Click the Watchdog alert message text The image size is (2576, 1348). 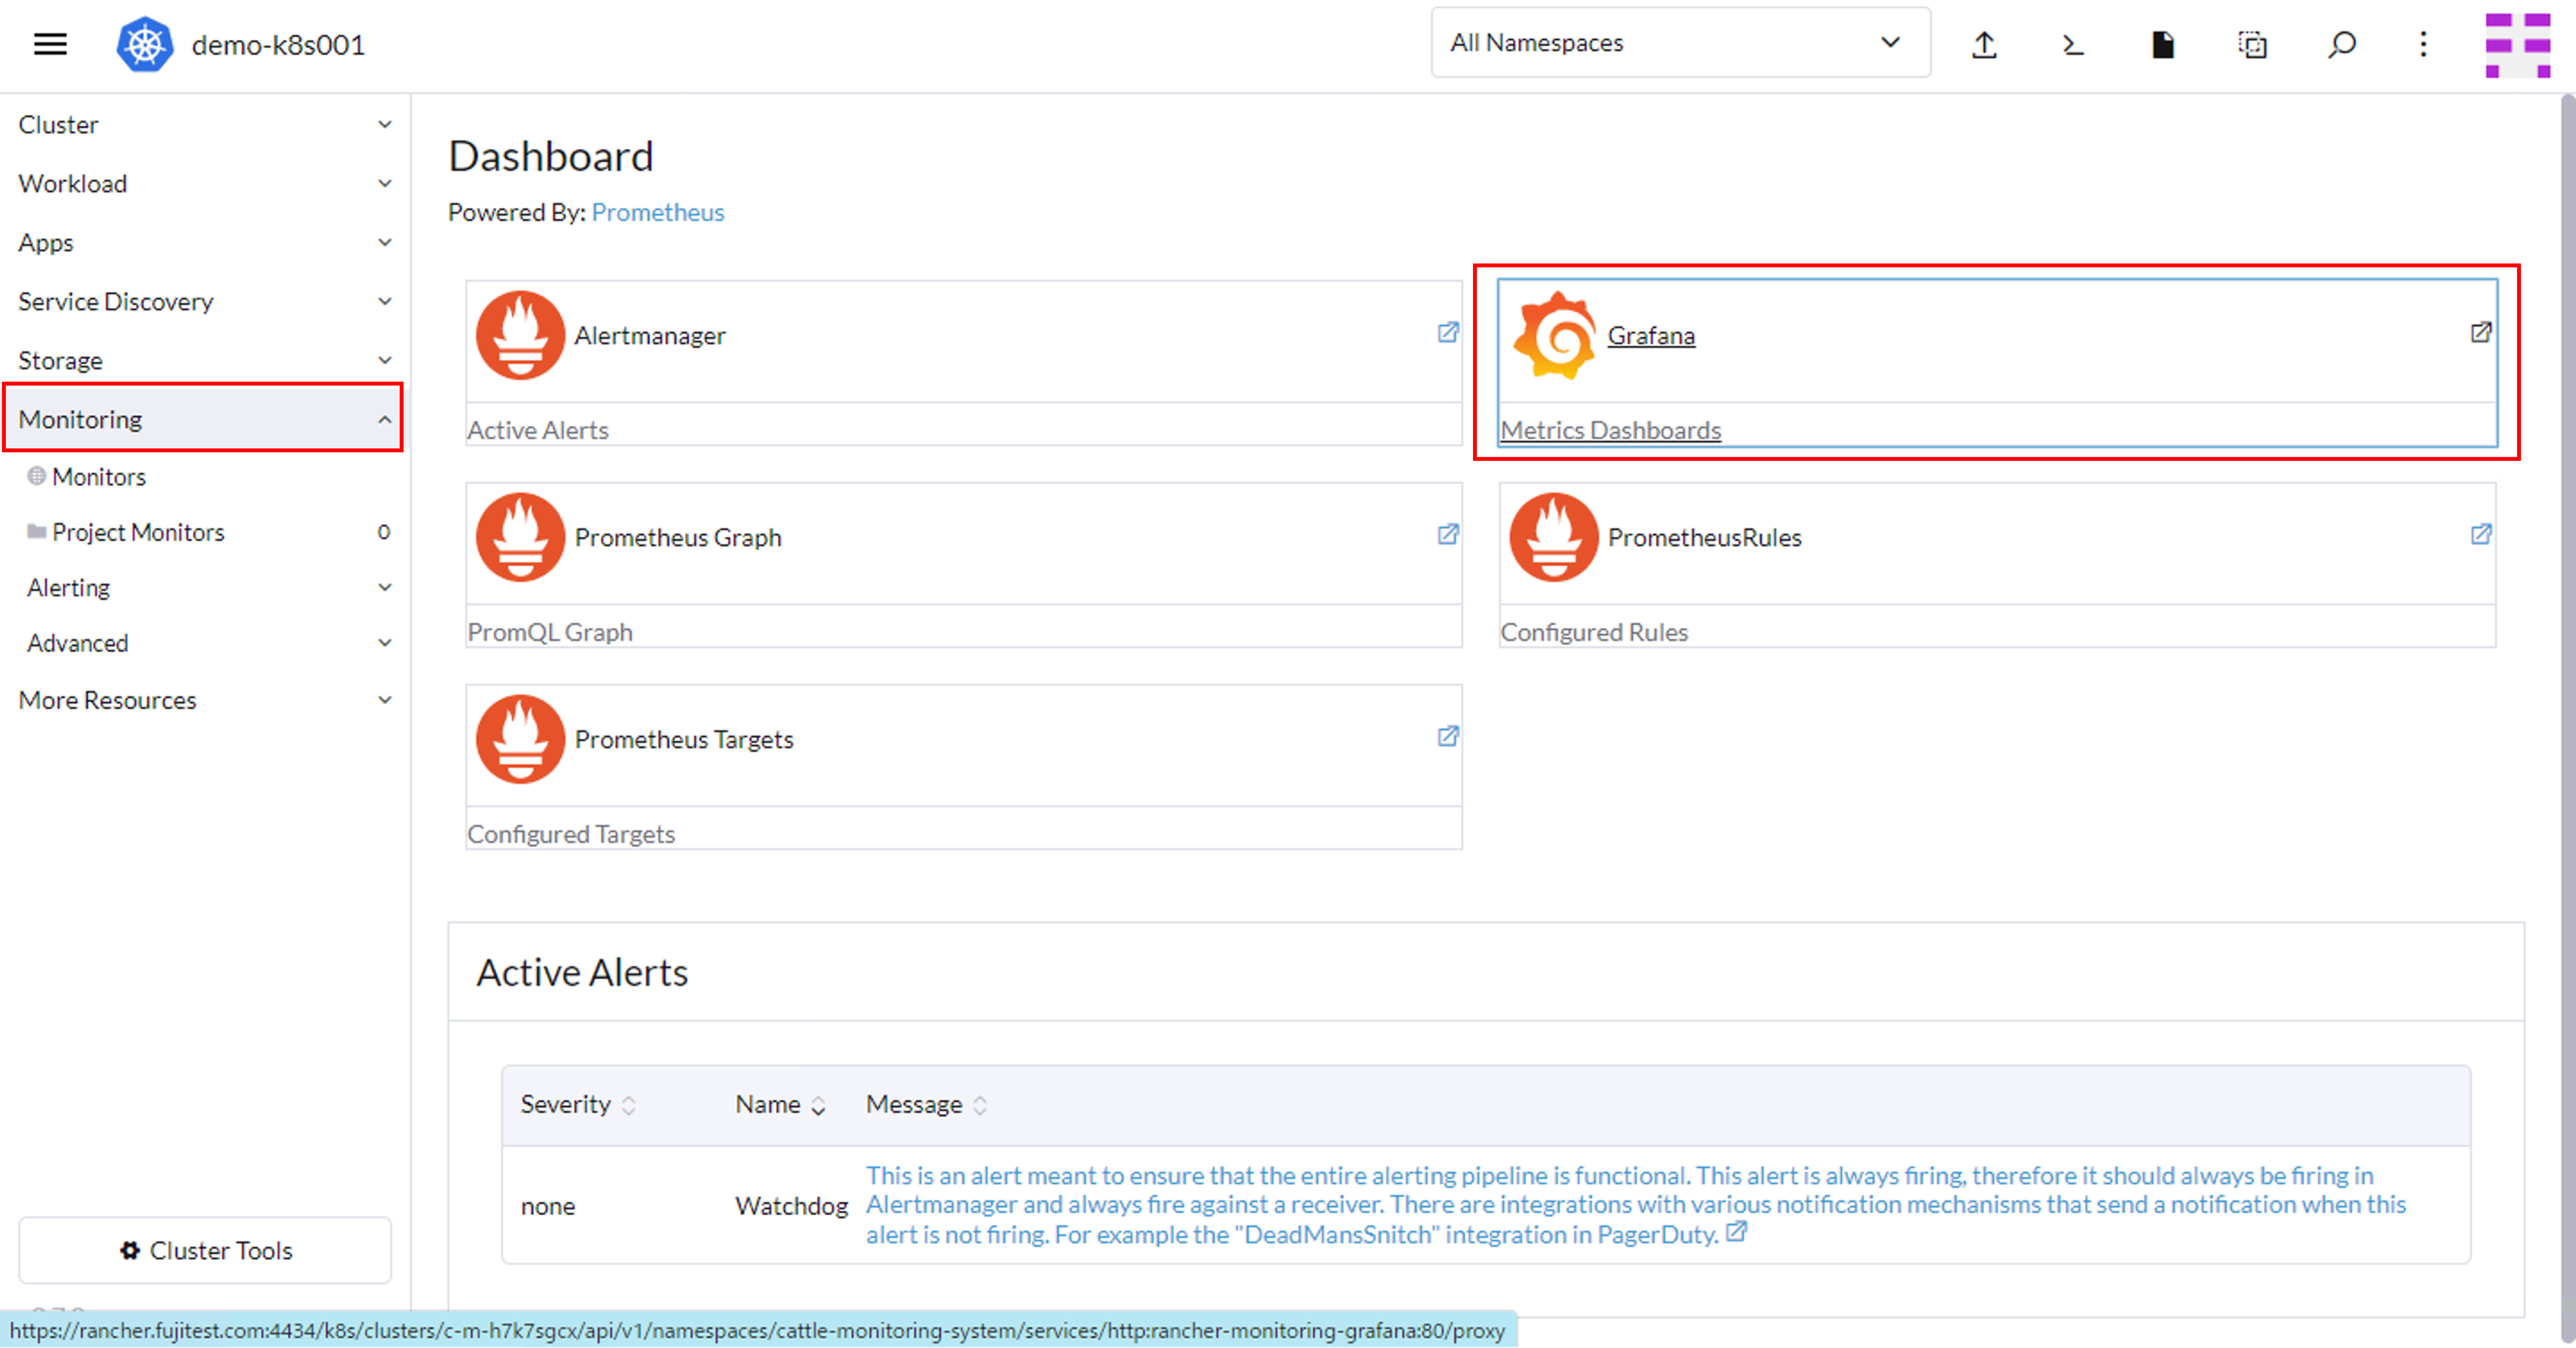pos(1636,1205)
